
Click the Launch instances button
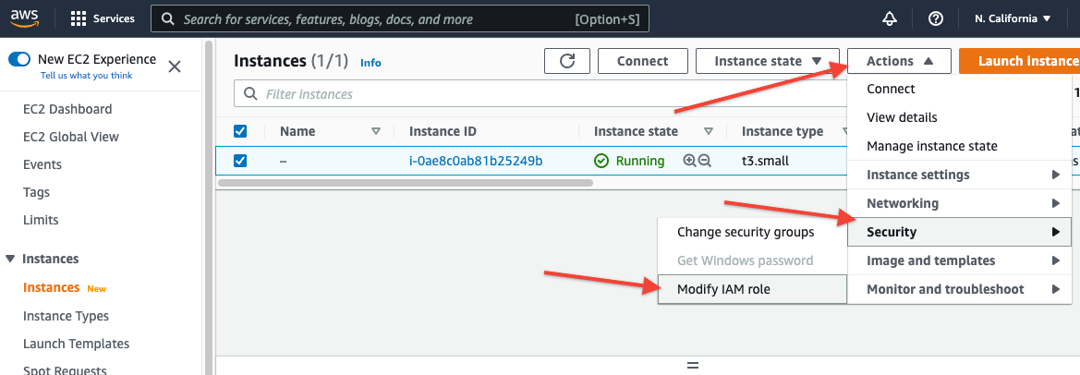pos(1019,61)
